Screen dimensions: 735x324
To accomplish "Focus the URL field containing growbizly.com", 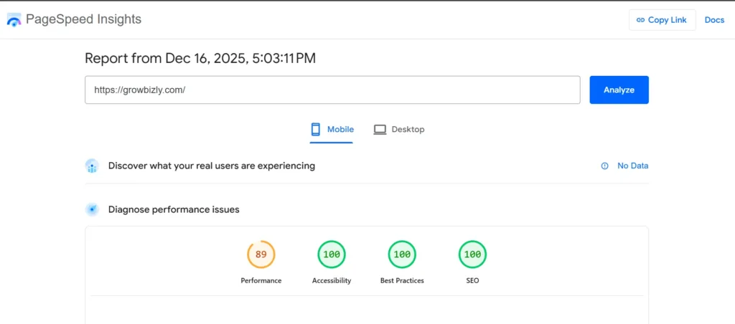I will [x=332, y=90].
